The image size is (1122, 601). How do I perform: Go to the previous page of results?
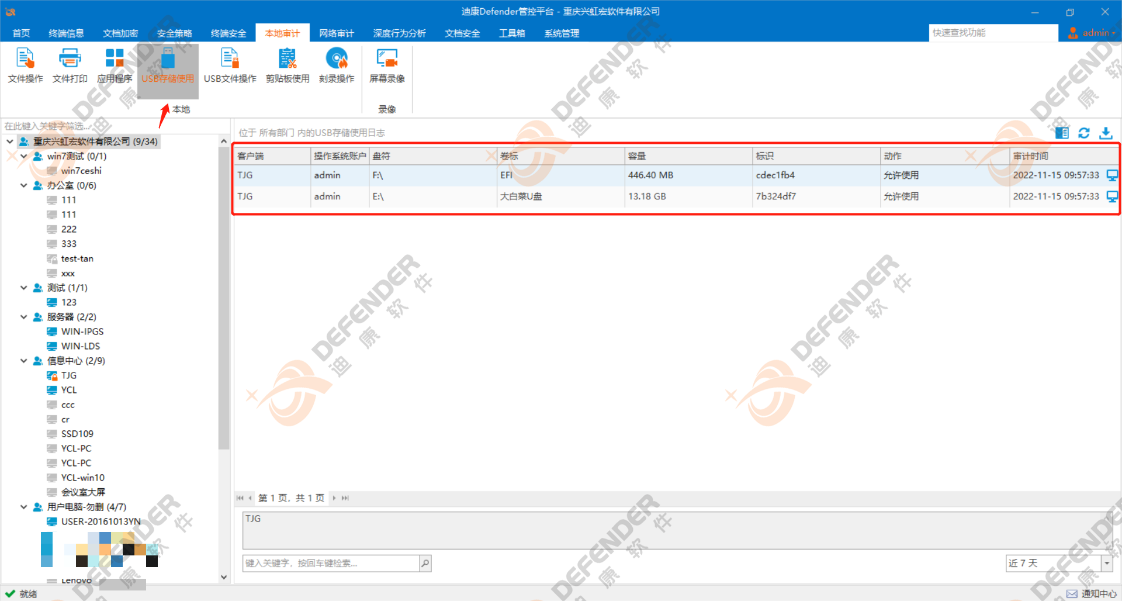(250, 498)
